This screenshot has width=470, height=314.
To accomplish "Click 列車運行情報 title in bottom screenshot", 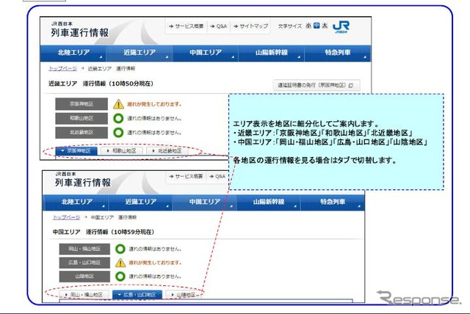I will pyautogui.click(x=83, y=183).
